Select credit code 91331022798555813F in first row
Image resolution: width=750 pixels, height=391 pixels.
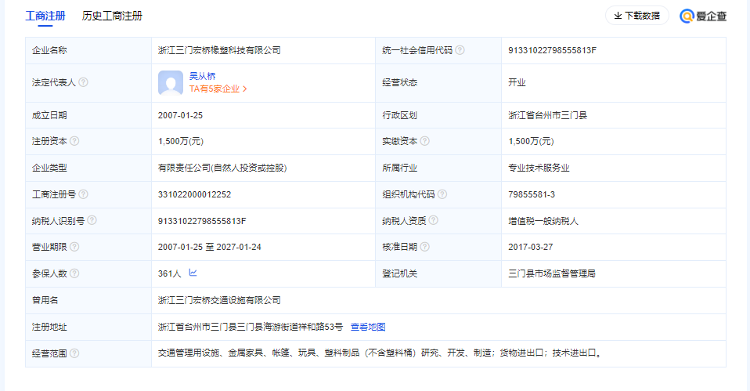[552, 50]
